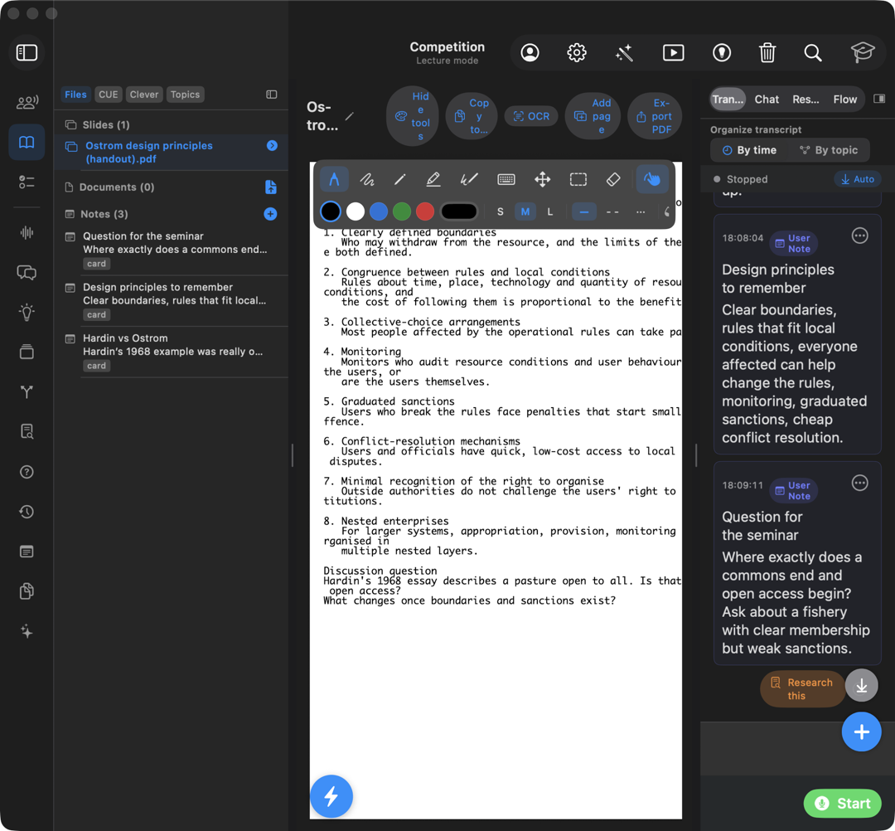
Task: Click the Research this button
Action: pos(802,689)
